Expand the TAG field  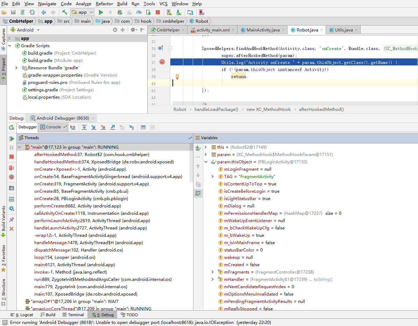(x=212, y=176)
